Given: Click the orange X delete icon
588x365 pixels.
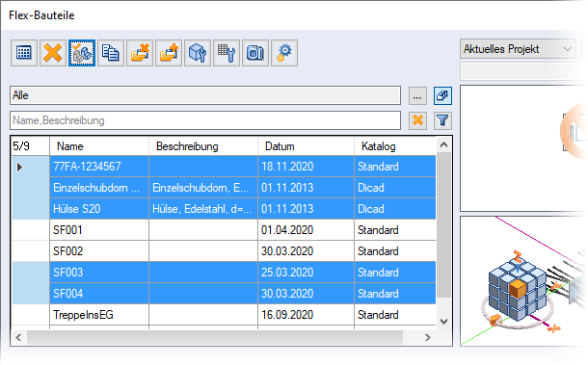Looking at the screenshot, I should [x=53, y=53].
